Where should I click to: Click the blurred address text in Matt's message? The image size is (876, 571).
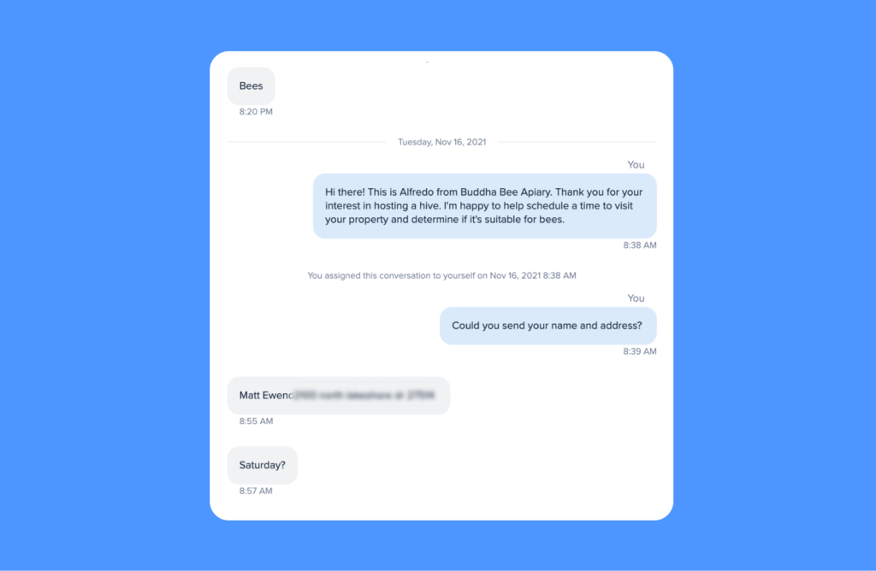(x=364, y=395)
